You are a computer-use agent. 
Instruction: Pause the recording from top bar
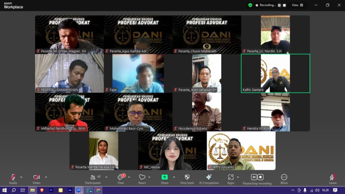click(279, 5)
